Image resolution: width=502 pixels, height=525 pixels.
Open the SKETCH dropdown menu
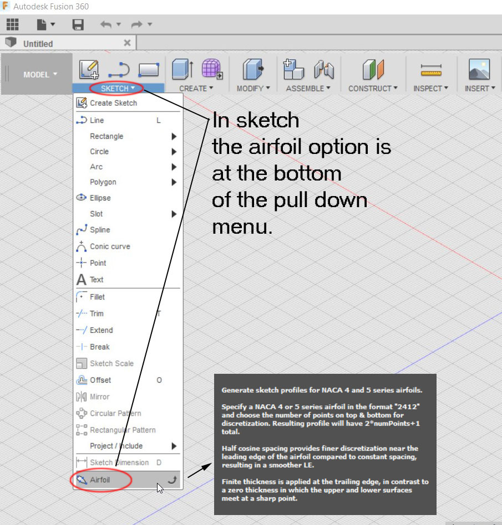[118, 89]
